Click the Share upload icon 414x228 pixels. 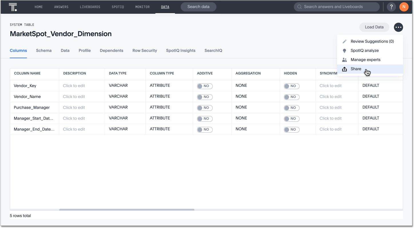click(345, 69)
